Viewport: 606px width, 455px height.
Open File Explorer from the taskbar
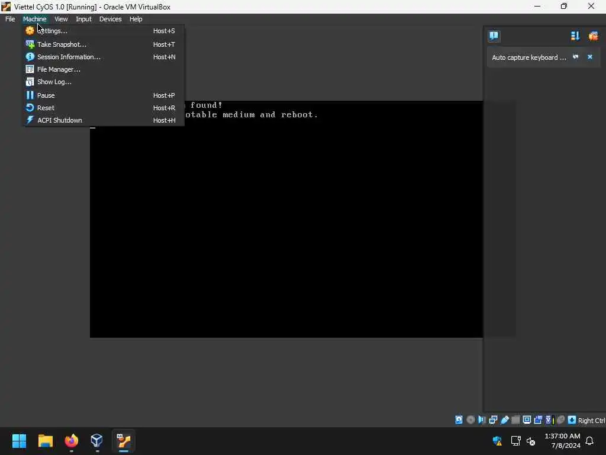tap(45, 441)
